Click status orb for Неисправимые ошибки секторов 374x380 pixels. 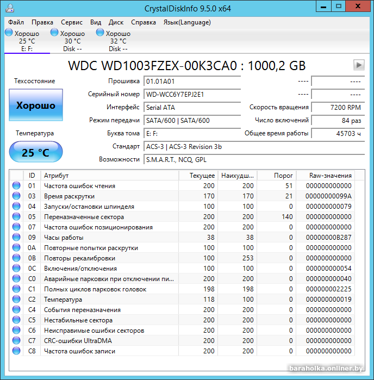coord(16,331)
